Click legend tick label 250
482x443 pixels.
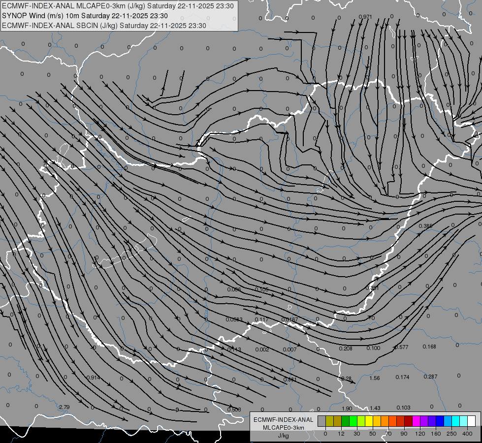(x=451, y=434)
